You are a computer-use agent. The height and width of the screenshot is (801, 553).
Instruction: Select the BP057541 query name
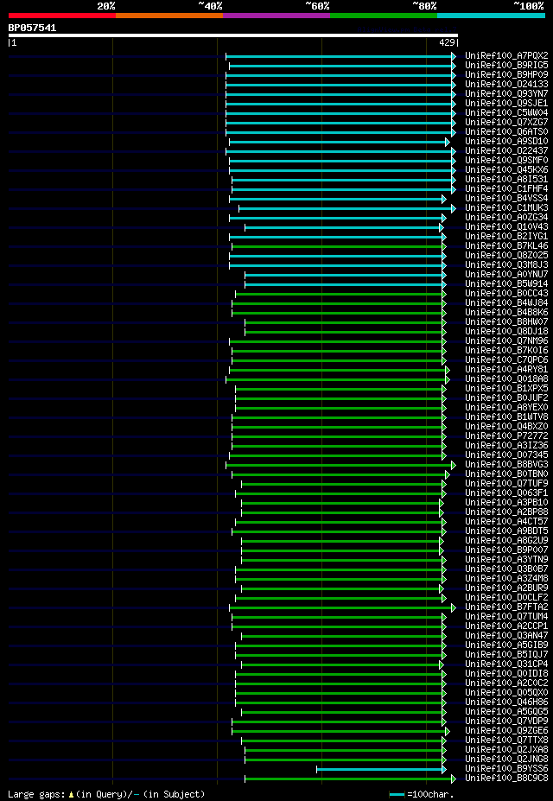(32, 29)
